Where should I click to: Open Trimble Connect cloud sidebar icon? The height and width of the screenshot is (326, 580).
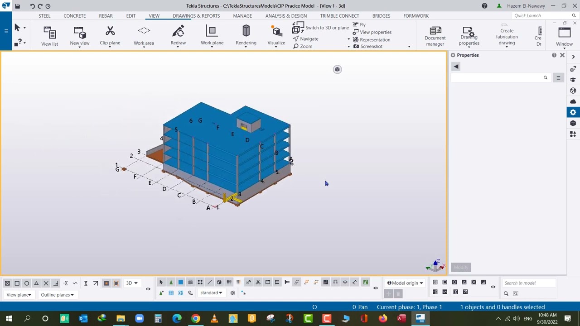(x=573, y=101)
